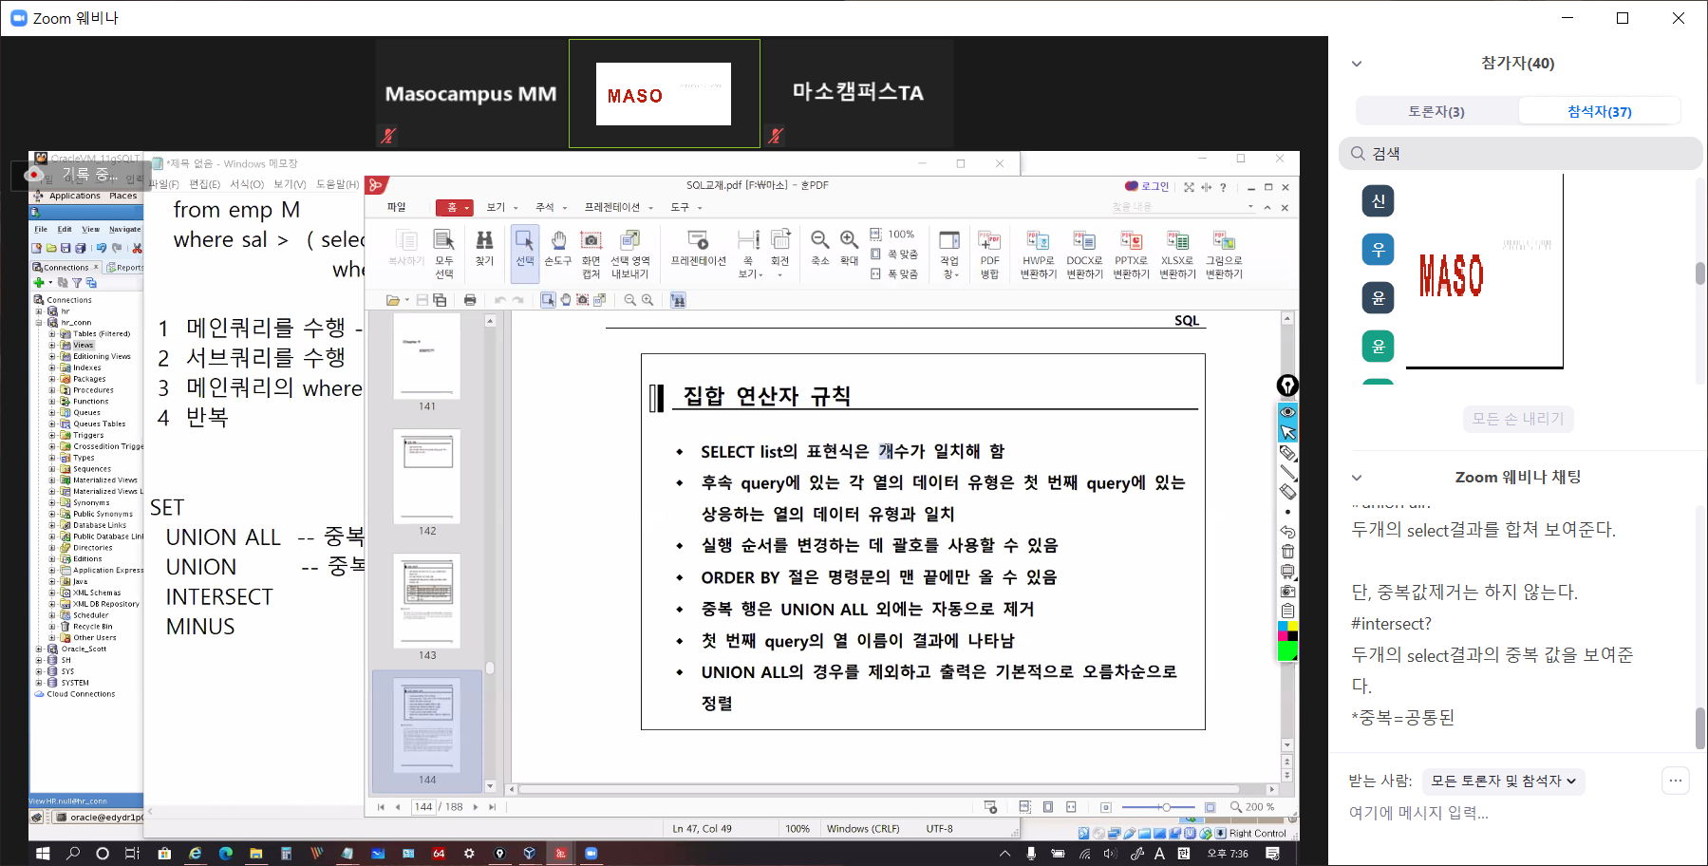Collapse the participants (참가자) panel chevron
The image size is (1708, 866).
click(1357, 64)
